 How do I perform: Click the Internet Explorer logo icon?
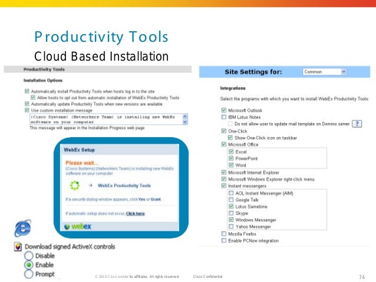pyautogui.click(x=23, y=228)
